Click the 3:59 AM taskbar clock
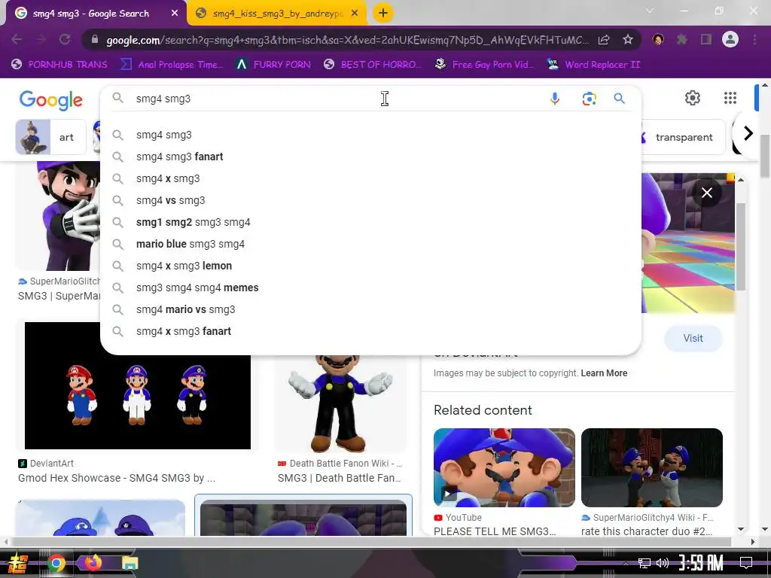 [701, 563]
